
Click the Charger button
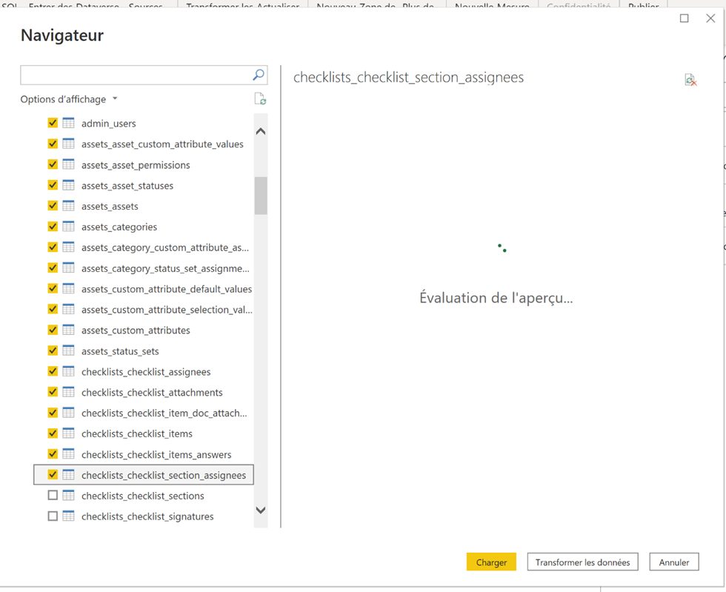point(491,562)
